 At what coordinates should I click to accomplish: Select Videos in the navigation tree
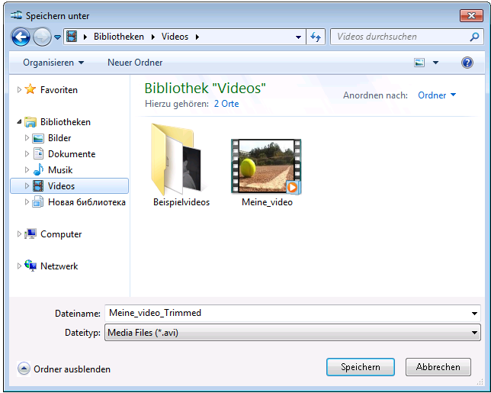tap(61, 186)
